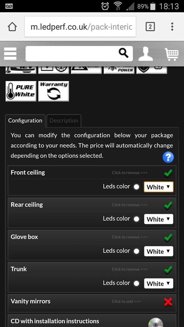Screen dimensions: 184x327
Task: Click the 'Rear ceiling' heading text
Action: tap(27, 205)
